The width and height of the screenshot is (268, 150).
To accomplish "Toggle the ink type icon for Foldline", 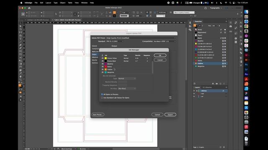I will click(x=103, y=70).
